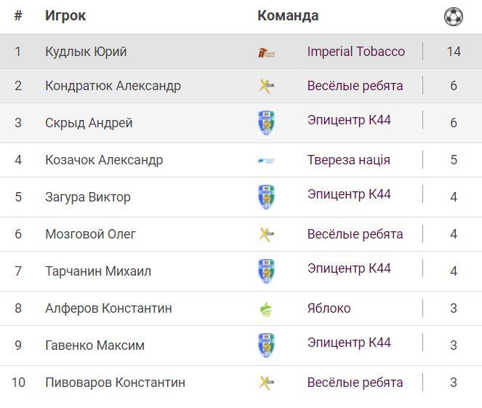Open Эпицентр К44 link in Тарчанин Михаил row
This screenshot has width=482, height=408.
[x=349, y=268]
